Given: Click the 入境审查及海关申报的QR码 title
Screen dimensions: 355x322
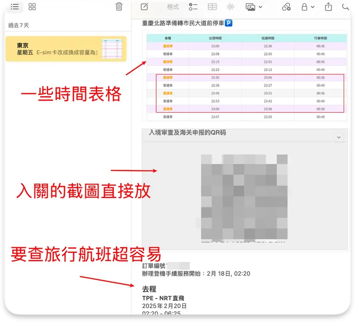Looking at the screenshot, I should click(x=188, y=133).
